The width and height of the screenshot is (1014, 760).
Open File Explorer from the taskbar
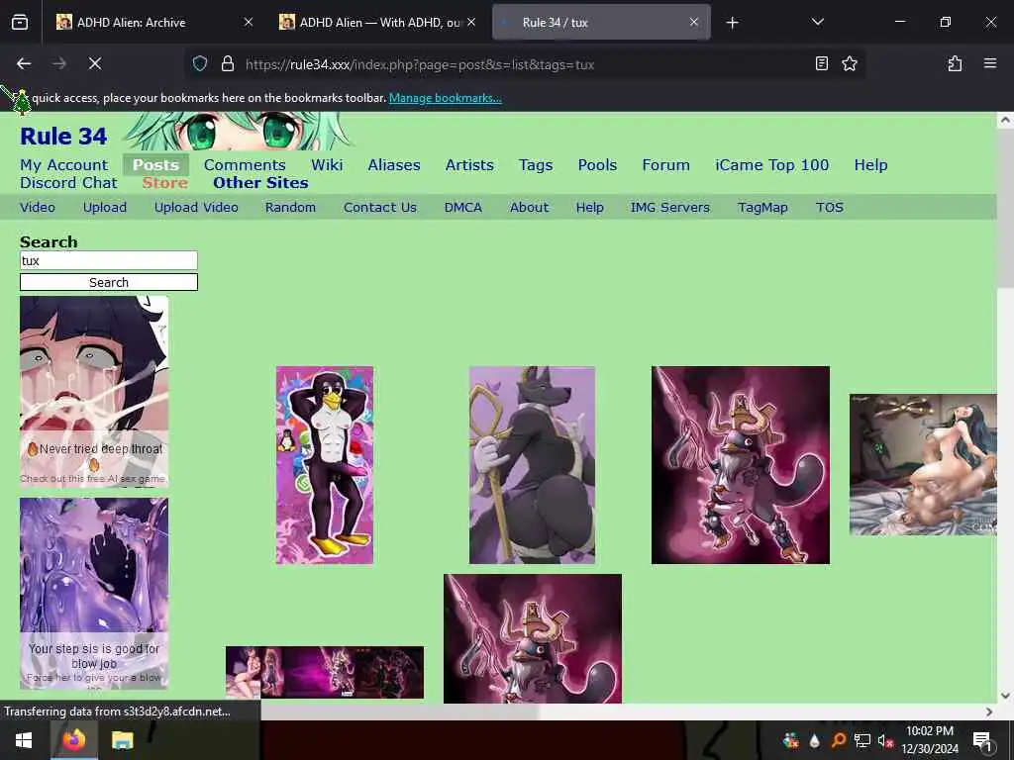pyautogui.click(x=122, y=740)
